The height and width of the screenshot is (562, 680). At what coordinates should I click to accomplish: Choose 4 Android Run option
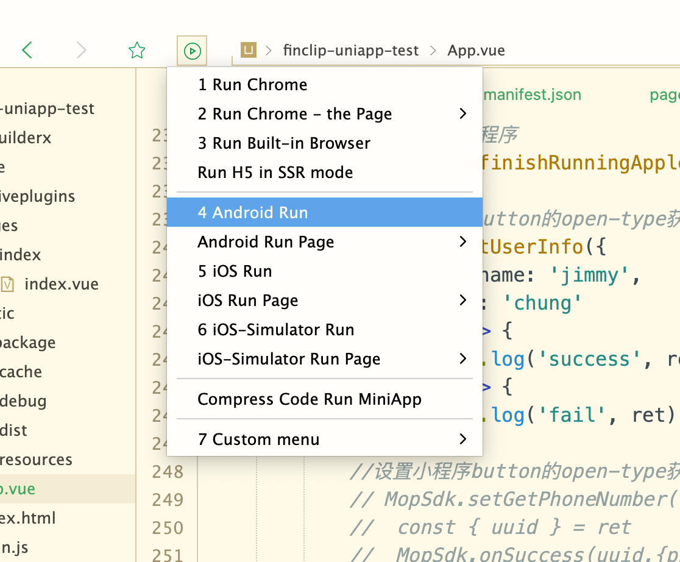pyautogui.click(x=253, y=213)
